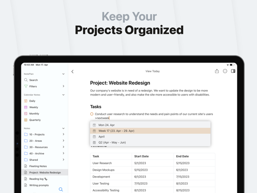
Task: Click calendar icon beside Mon 24. Apr
Action: coord(94,125)
